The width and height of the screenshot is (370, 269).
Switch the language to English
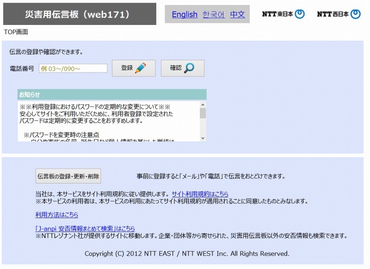pos(185,14)
